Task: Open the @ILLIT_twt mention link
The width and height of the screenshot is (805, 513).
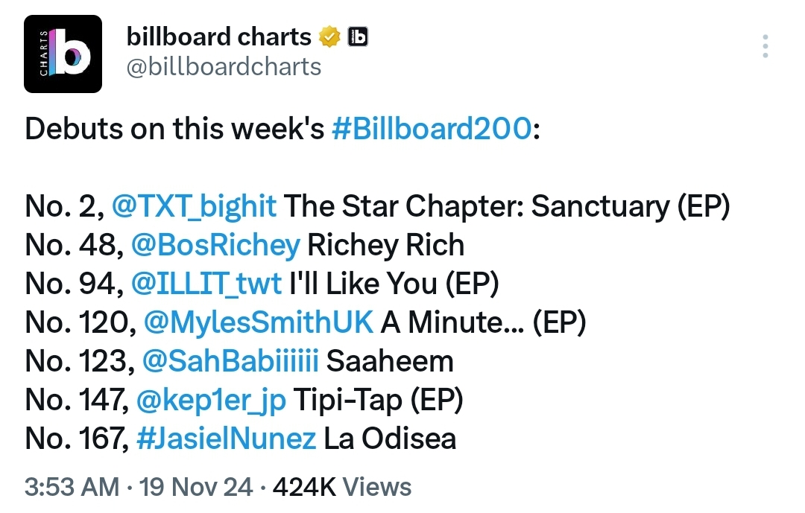Action: point(206,284)
